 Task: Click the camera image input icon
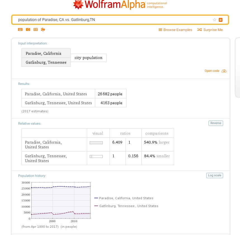(28, 29)
